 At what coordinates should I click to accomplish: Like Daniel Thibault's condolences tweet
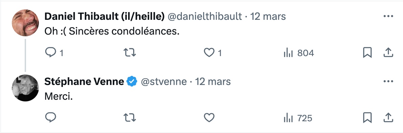coord(209,53)
